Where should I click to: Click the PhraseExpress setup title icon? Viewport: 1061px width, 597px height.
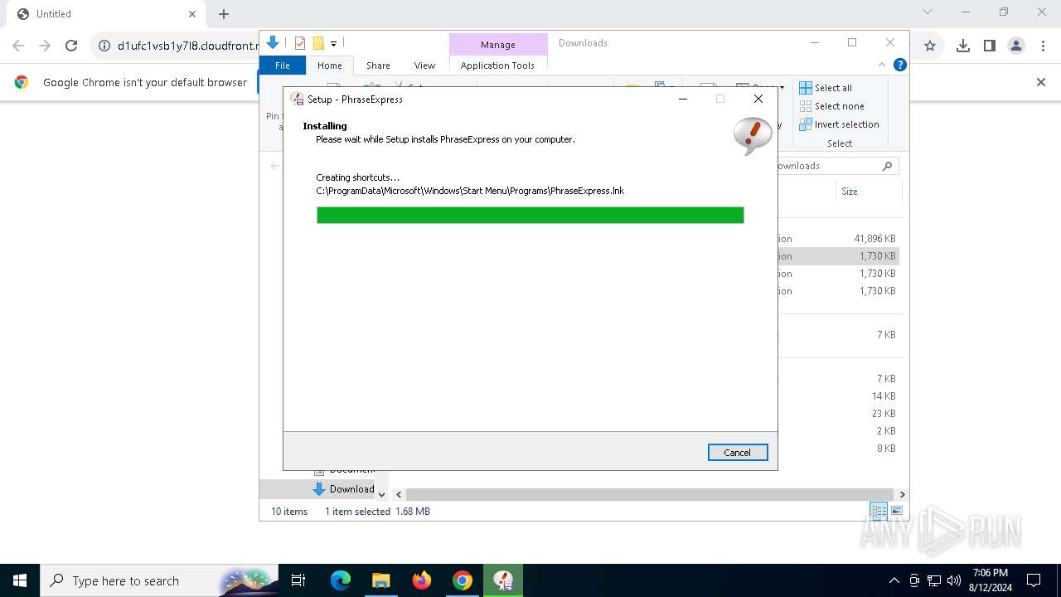tap(297, 99)
